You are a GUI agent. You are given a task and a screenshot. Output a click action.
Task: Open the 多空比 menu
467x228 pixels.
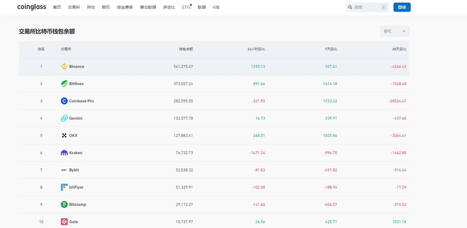(169, 7)
